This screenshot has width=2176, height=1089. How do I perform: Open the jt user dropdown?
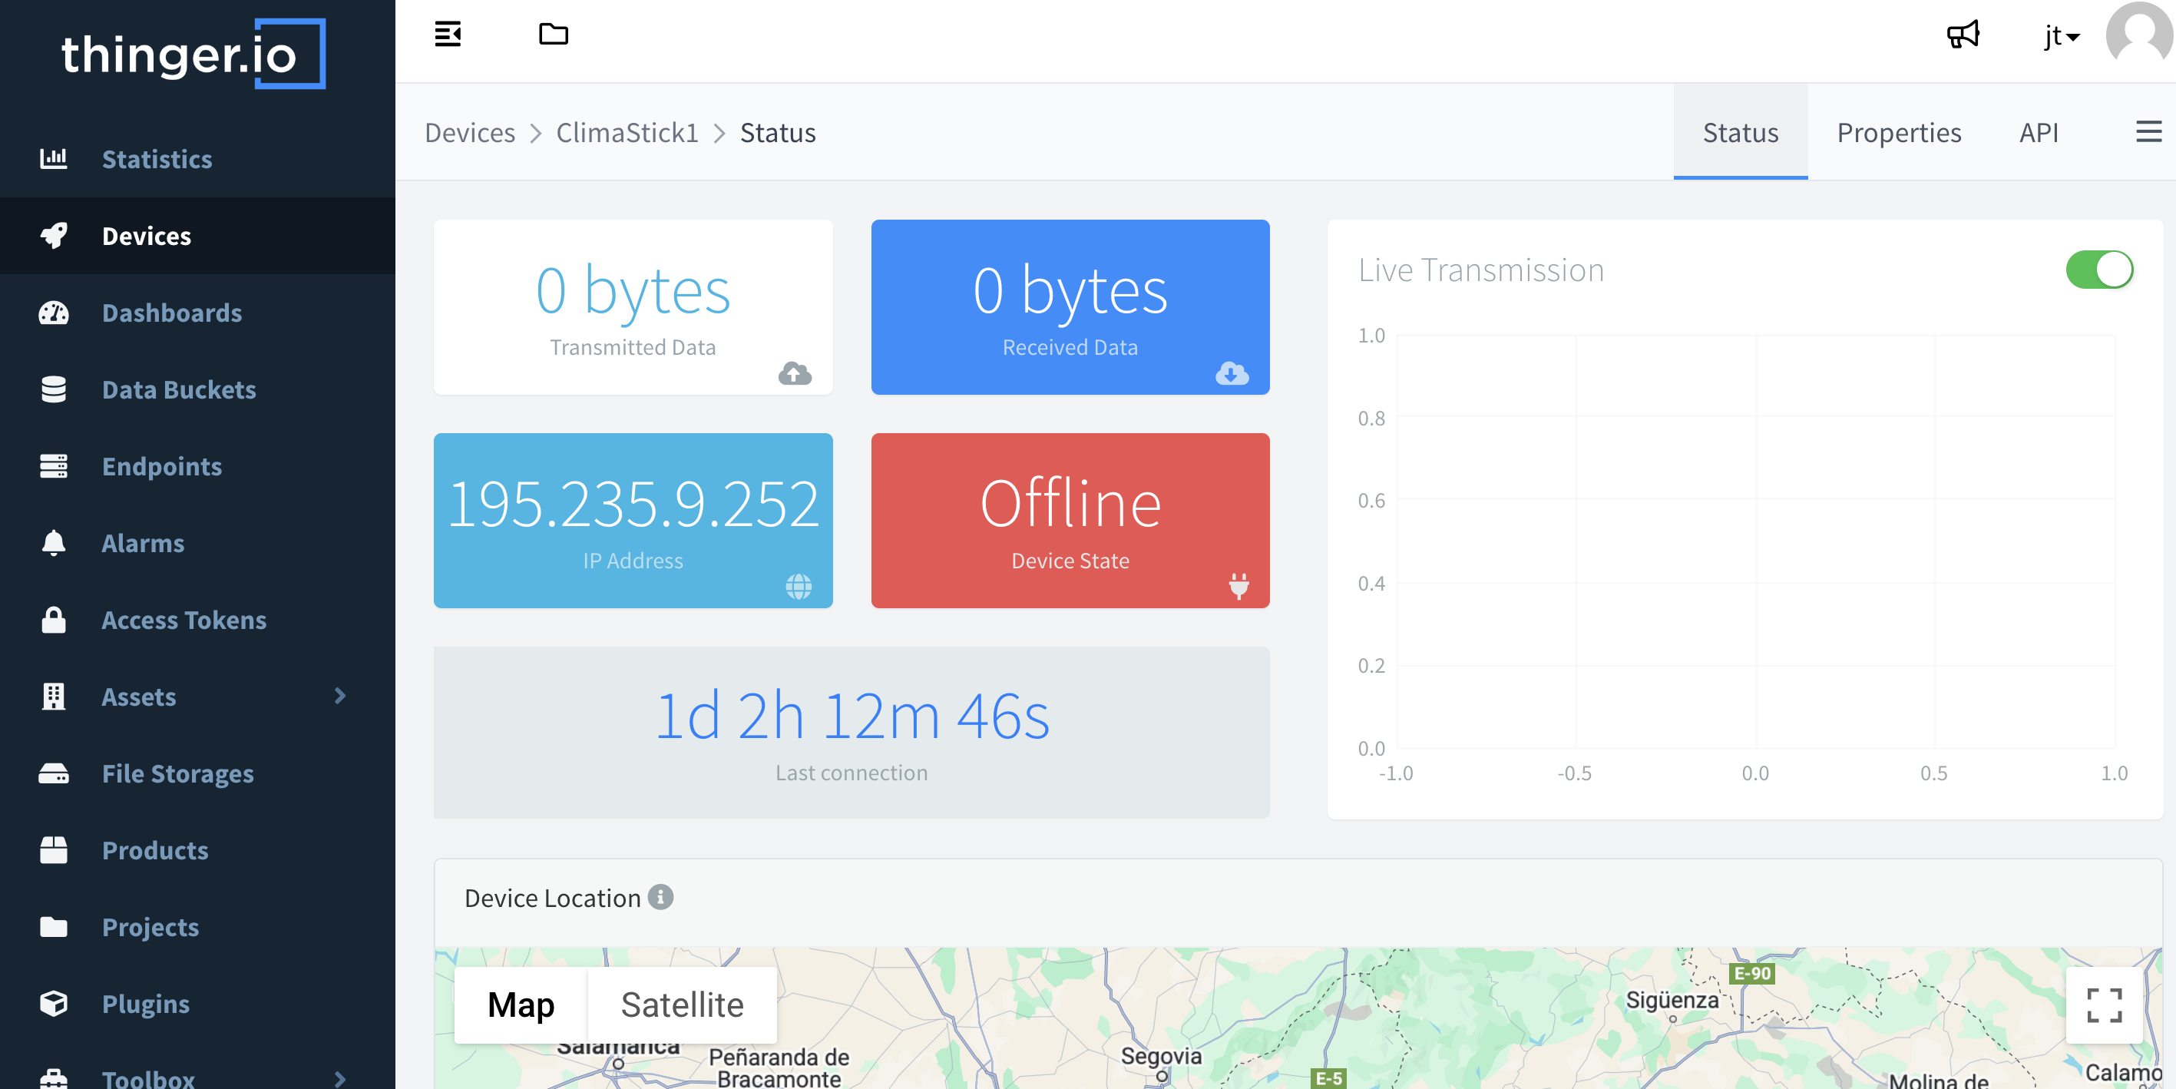coord(2061,36)
